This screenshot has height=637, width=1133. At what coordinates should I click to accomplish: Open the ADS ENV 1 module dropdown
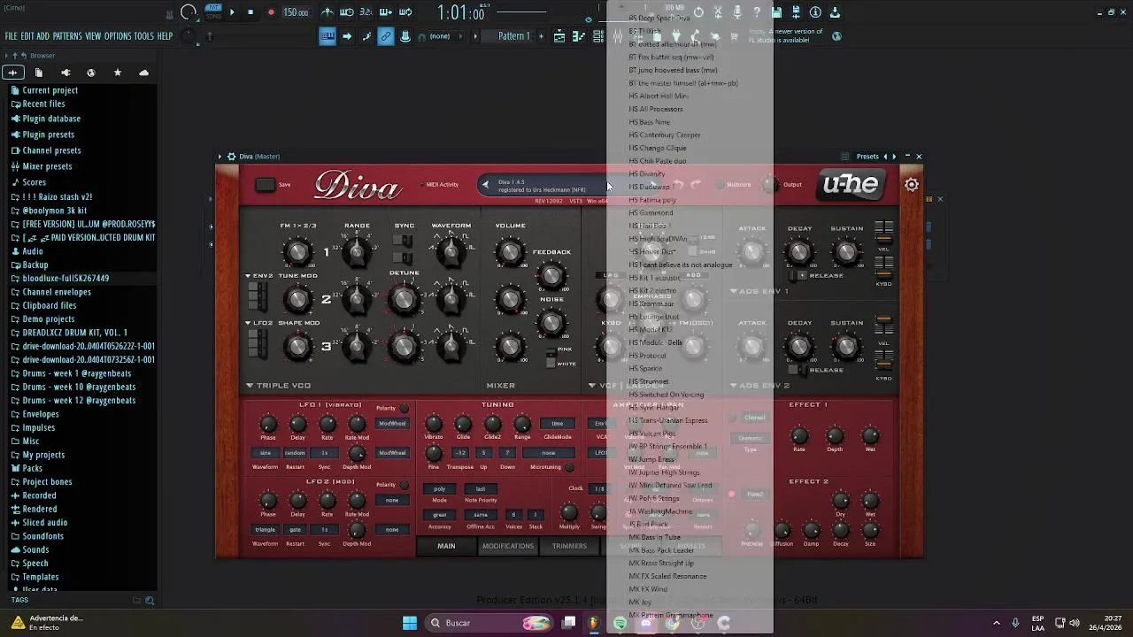[x=759, y=291]
